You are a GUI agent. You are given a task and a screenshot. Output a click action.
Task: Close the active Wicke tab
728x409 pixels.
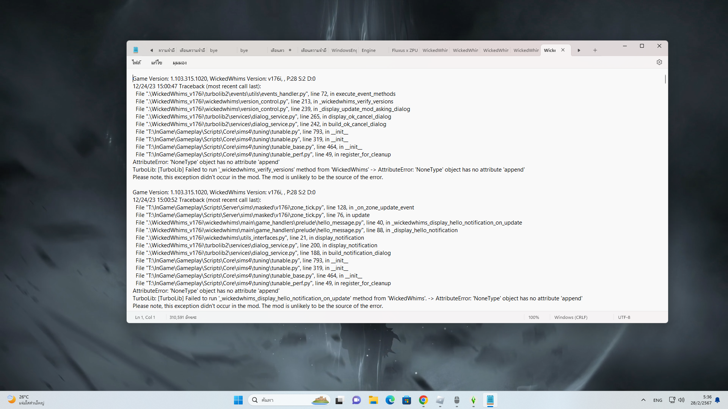point(563,50)
